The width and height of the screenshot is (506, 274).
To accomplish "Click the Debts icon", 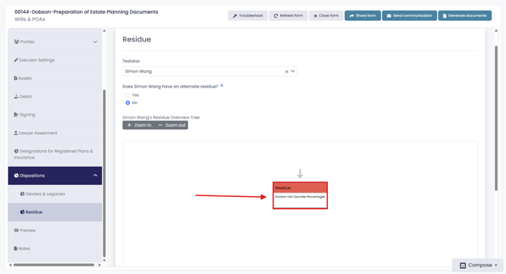I will [16, 97].
